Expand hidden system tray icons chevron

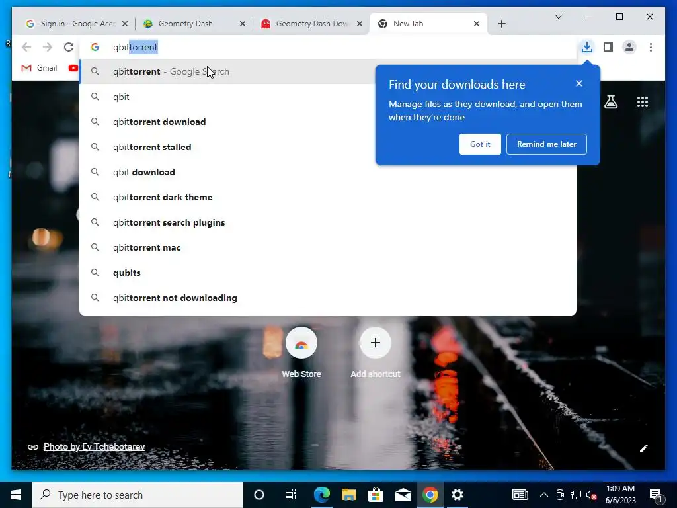point(544,495)
